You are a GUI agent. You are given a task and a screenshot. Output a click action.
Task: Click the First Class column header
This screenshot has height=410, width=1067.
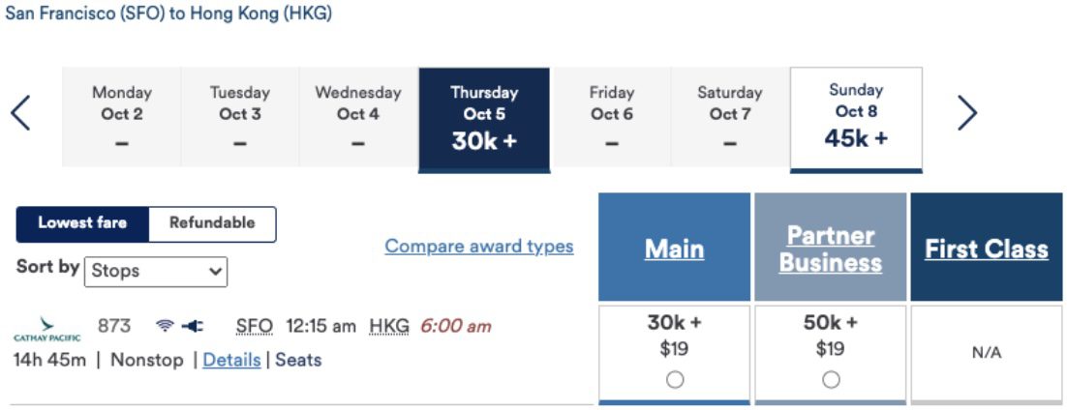pos(987,249)
